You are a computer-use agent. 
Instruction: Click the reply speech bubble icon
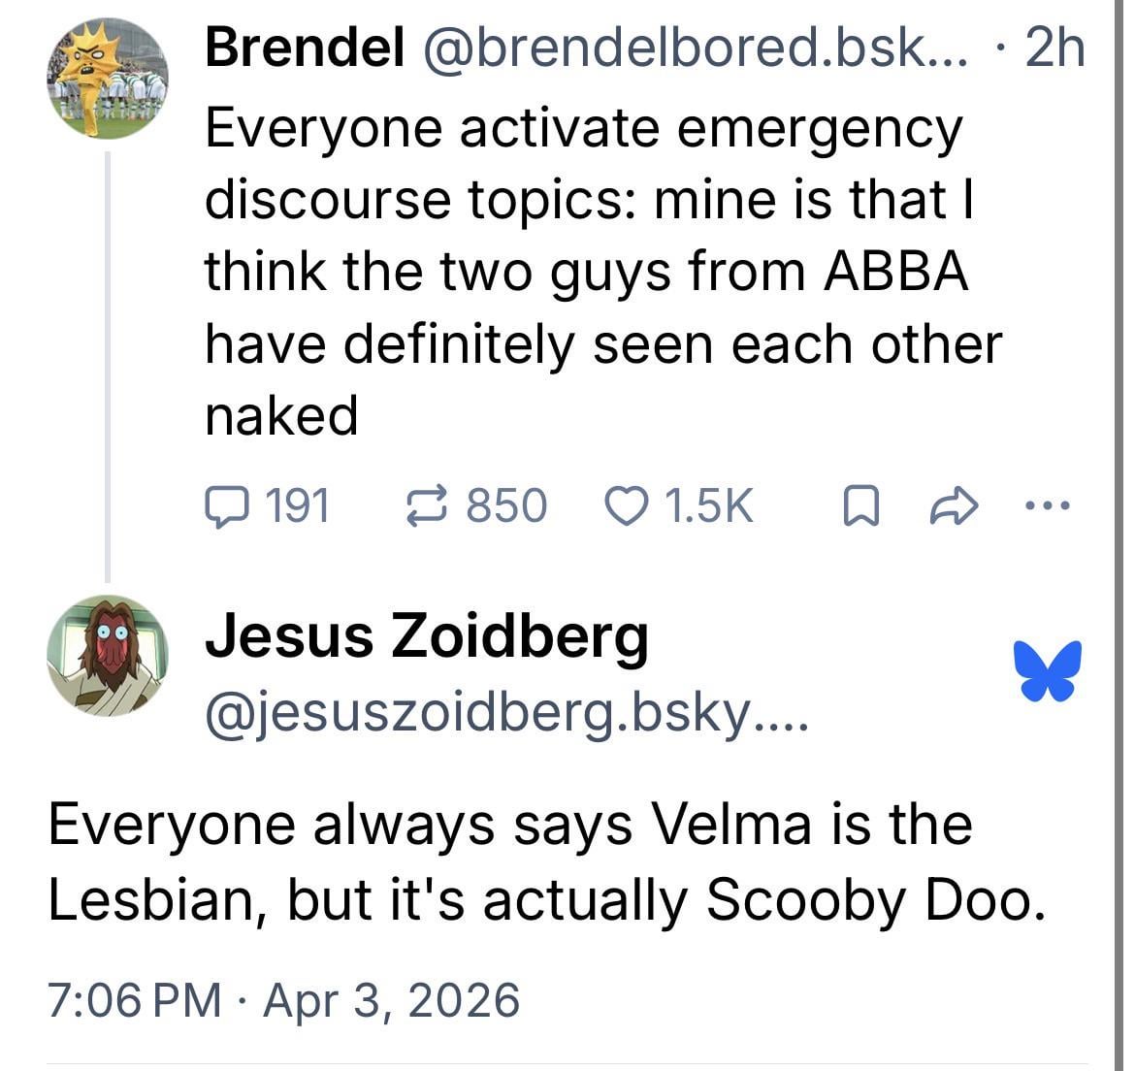click(x=229, y=506)
